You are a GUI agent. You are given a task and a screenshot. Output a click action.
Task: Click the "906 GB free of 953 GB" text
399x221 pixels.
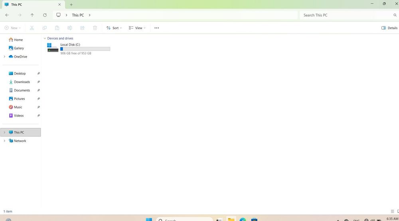[76, 53]
